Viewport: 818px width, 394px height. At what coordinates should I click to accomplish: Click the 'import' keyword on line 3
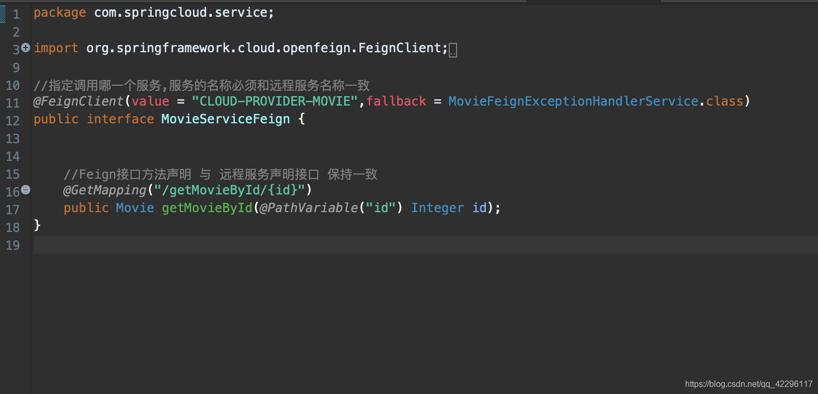coord(56,48)
